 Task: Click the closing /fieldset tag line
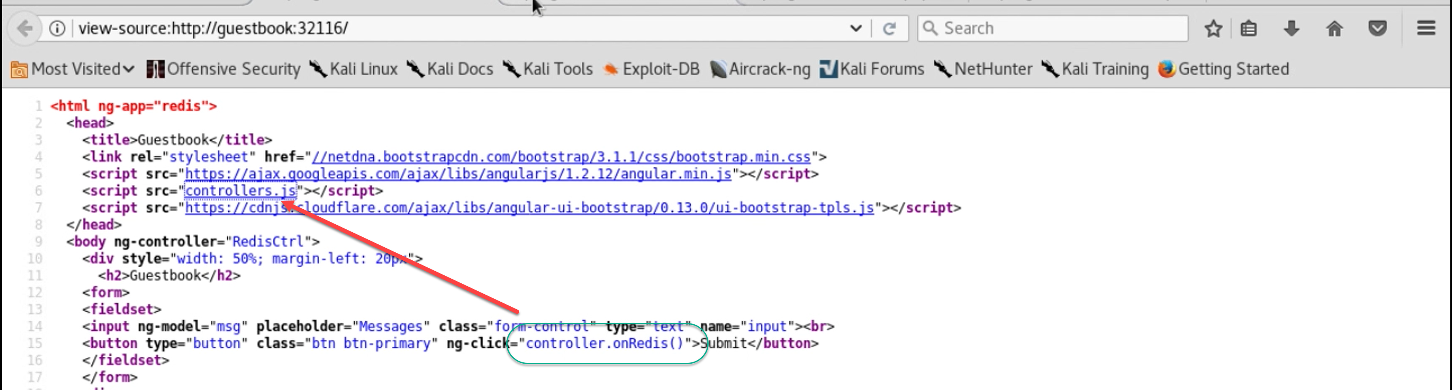pyautogui.click(x=126, y=360)
